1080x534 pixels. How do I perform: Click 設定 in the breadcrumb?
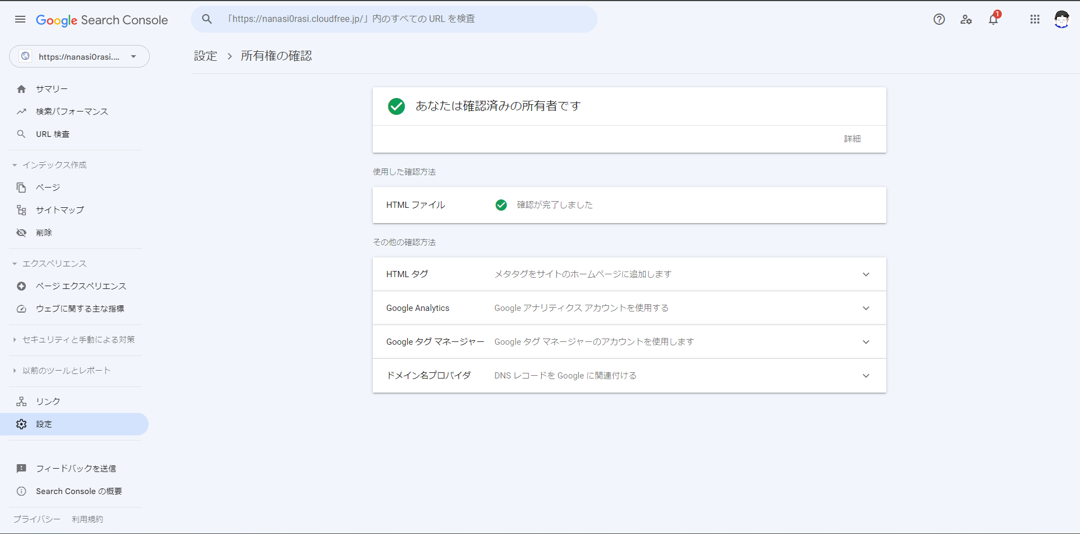pos(206,56)
